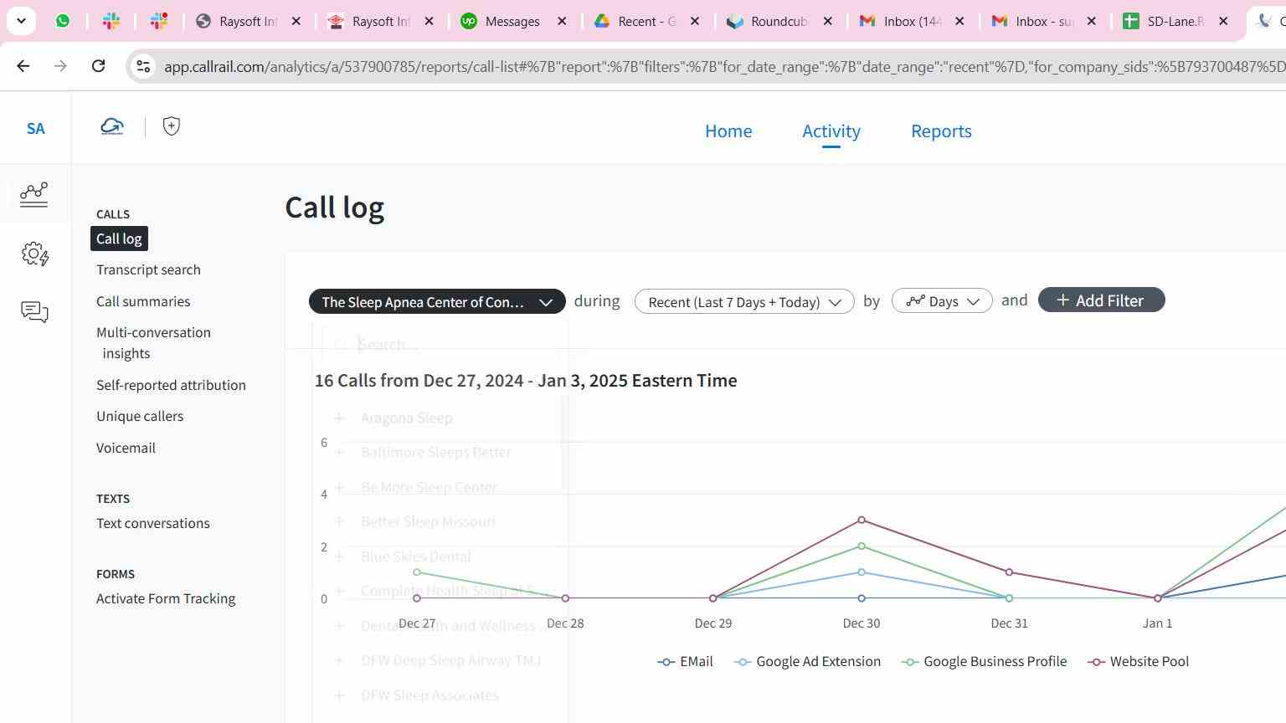Close the Roundcube tab
Image resolution: width=1286 pixels, height=723 pixels.
pos(828,21)
